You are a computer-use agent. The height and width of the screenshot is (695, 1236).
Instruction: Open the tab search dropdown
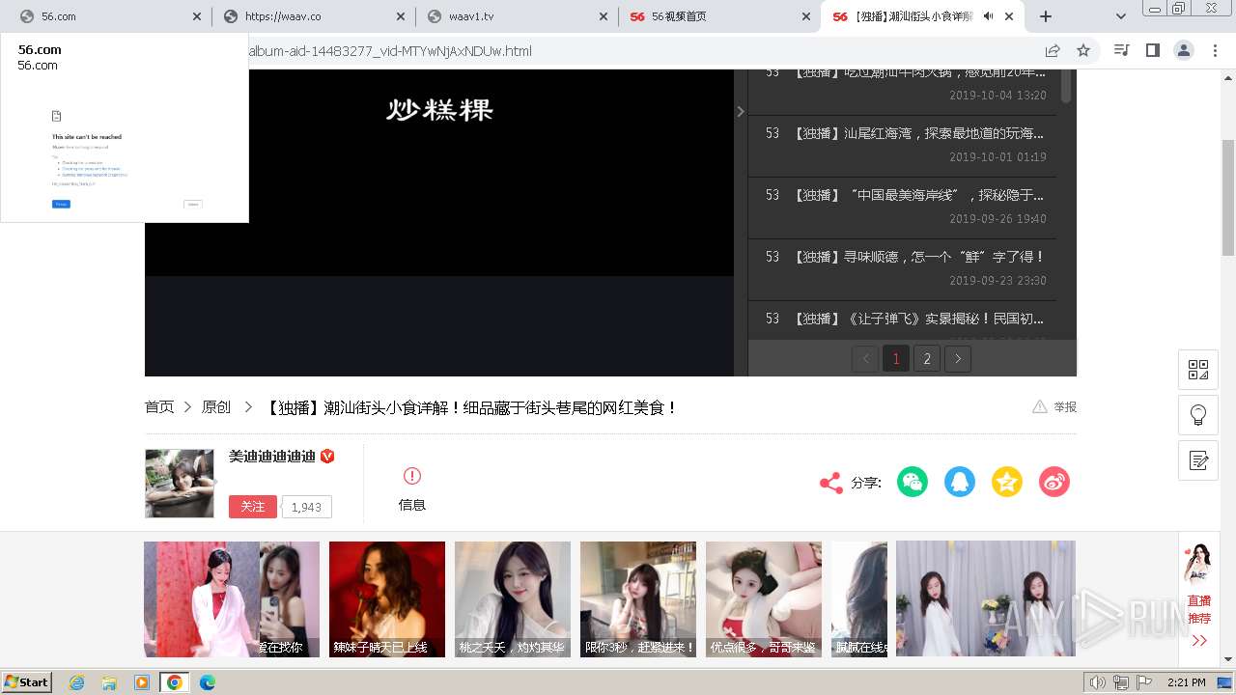point(1121,16)
